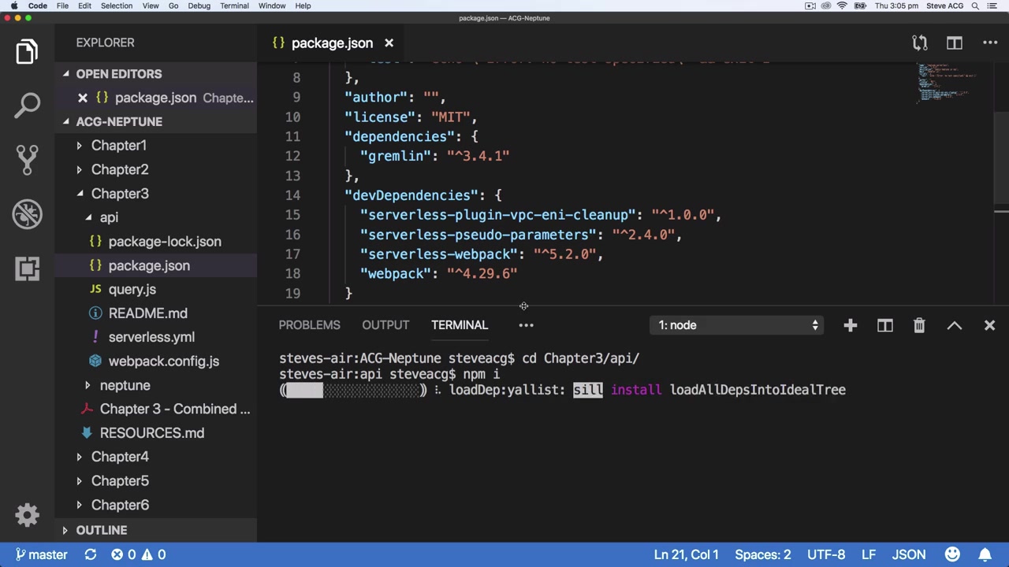Click the split editor icon
1009x567 pixels.
[954, 43]
